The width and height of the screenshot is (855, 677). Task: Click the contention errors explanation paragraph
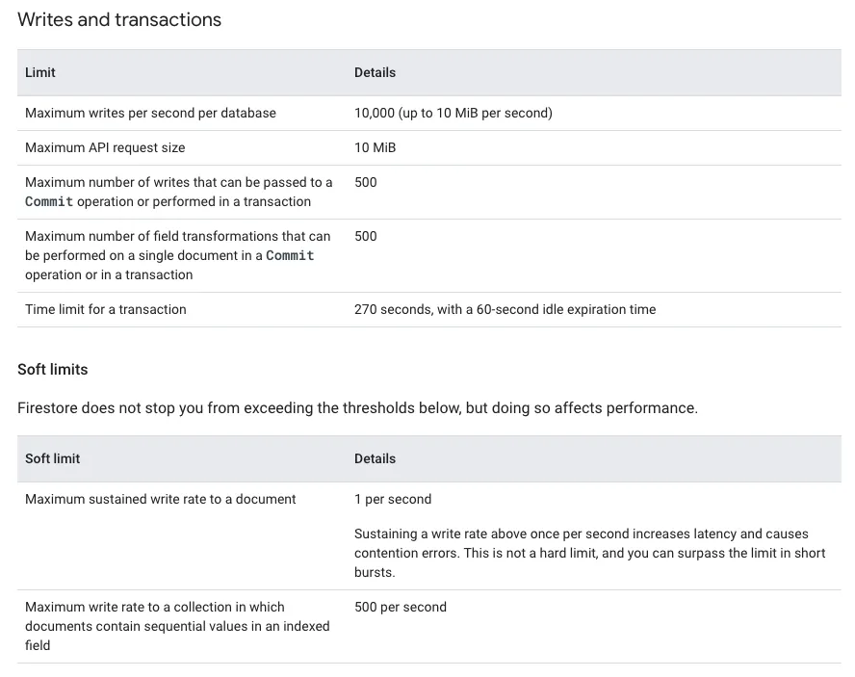(589, 553)
